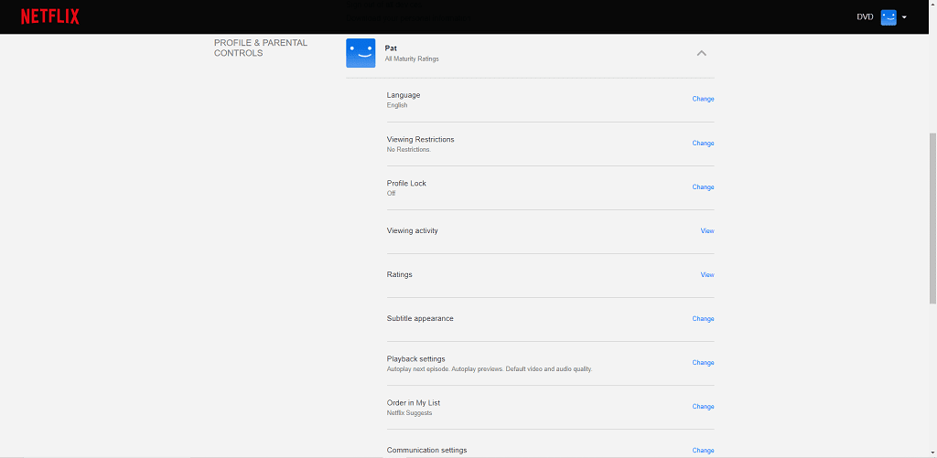
Task: Open the DVD link in header
Action: tap(865, 17)
